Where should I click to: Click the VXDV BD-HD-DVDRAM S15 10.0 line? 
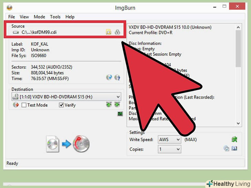(x=170, y=27)
